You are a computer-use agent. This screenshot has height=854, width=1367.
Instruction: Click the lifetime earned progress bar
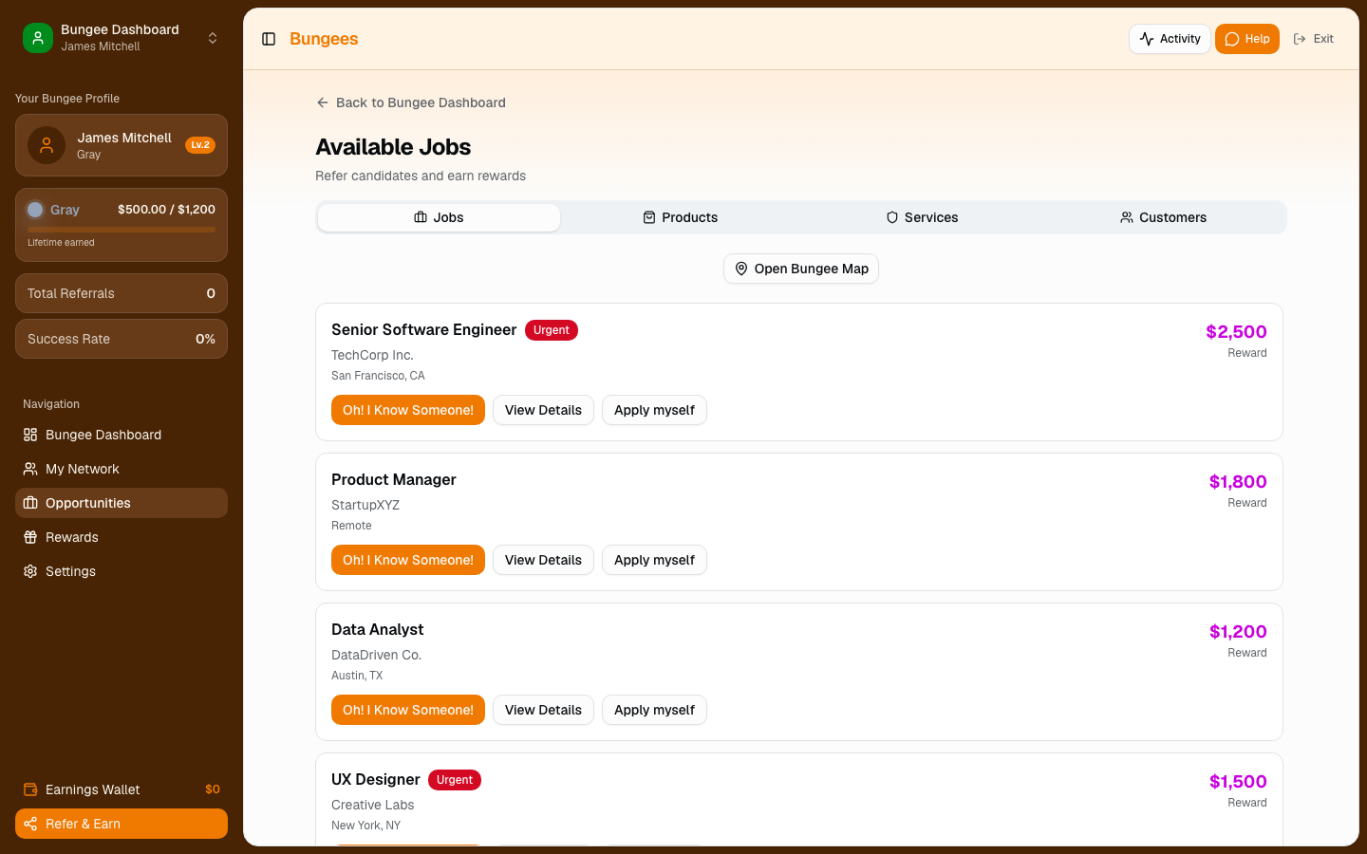[122, 230]
